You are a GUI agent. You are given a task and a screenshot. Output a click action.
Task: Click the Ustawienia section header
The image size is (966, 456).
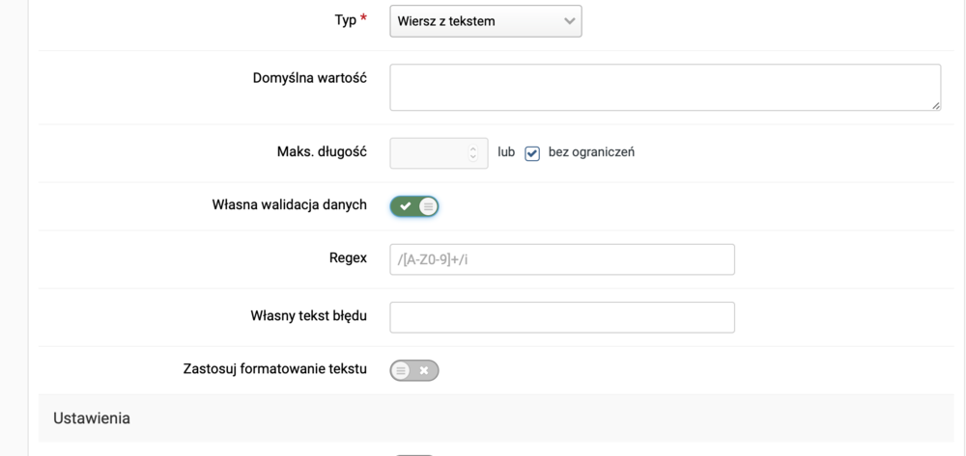(x=92, y=418)
